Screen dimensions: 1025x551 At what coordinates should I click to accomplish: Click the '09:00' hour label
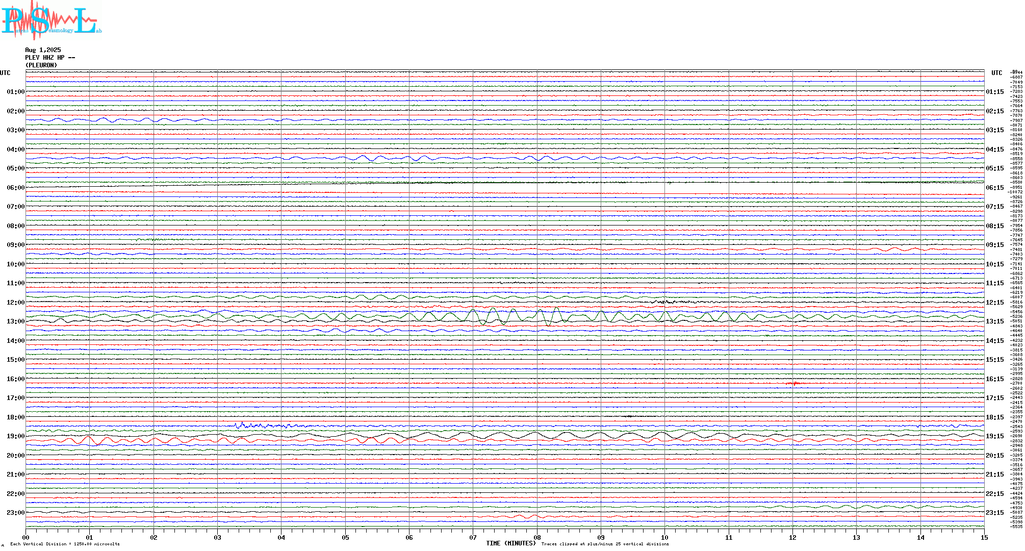click(15, 245)
